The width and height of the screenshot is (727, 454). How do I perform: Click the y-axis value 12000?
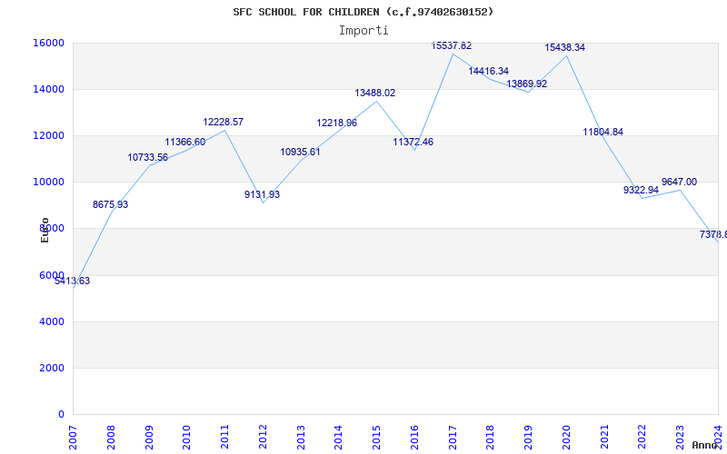point(48,135)
